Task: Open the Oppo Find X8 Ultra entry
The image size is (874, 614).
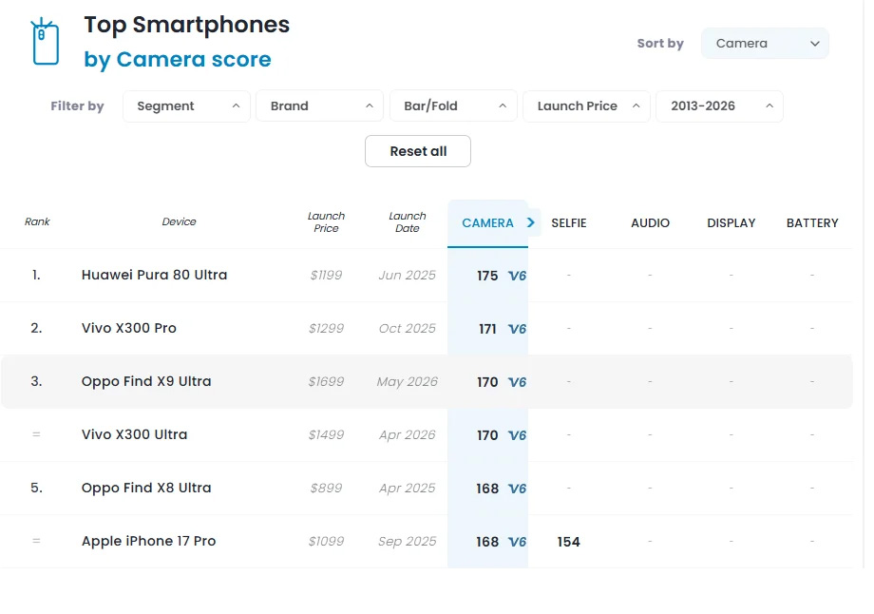Action: pyautogui.click(x=146, y=488)
